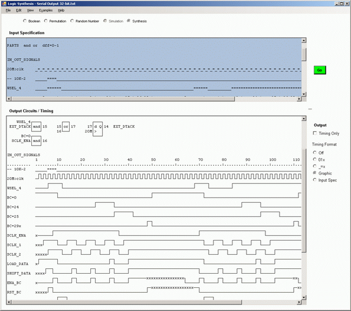Click the RST_BC signal label
351x311 pixels.
(x=14, y=292)
